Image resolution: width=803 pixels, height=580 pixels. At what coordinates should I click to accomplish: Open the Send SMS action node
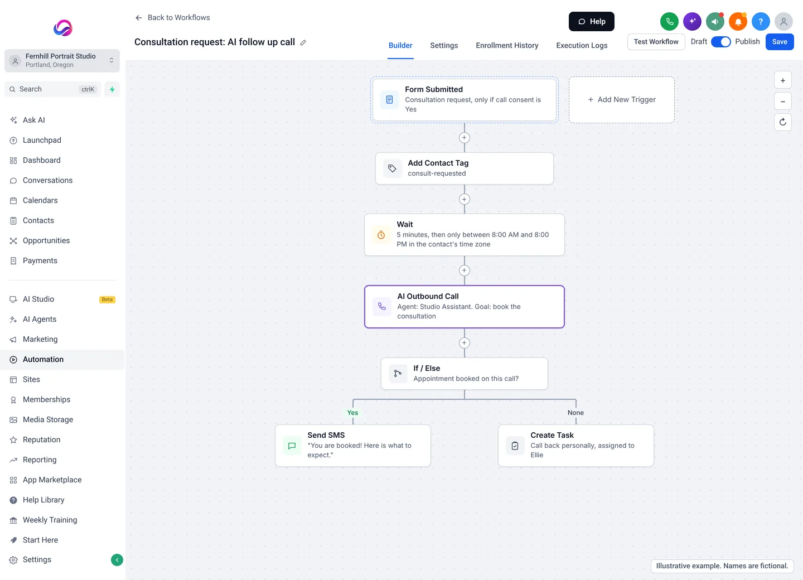(x=353, y=446)
